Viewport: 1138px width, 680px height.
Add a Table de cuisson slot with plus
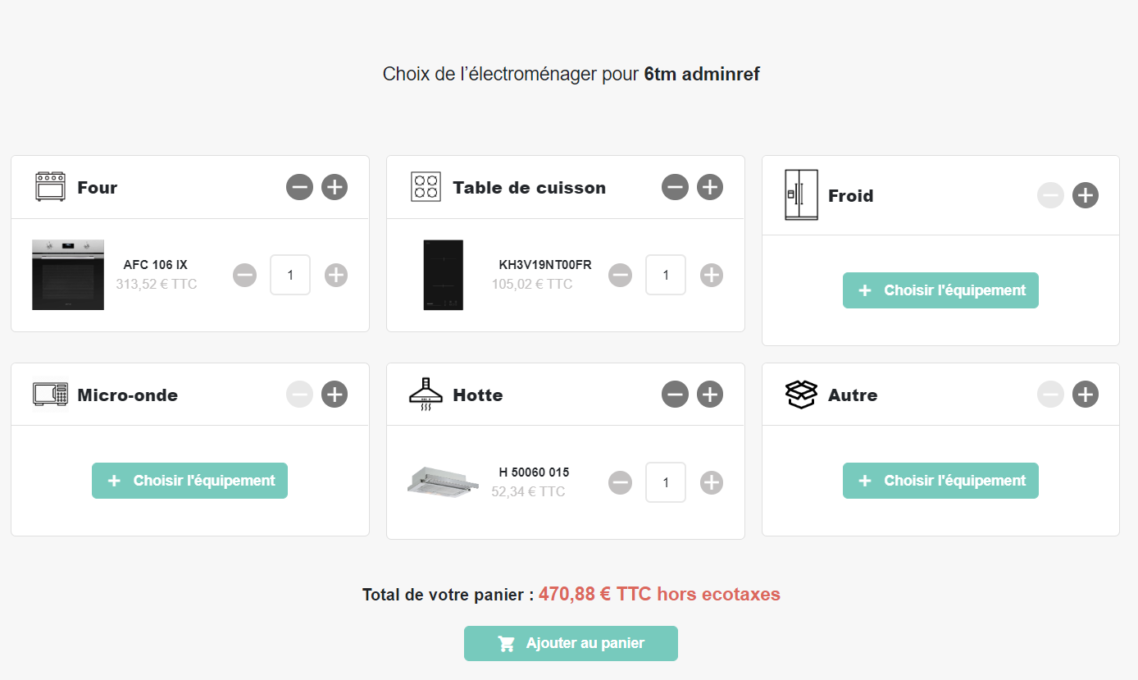tap(709, 187)
